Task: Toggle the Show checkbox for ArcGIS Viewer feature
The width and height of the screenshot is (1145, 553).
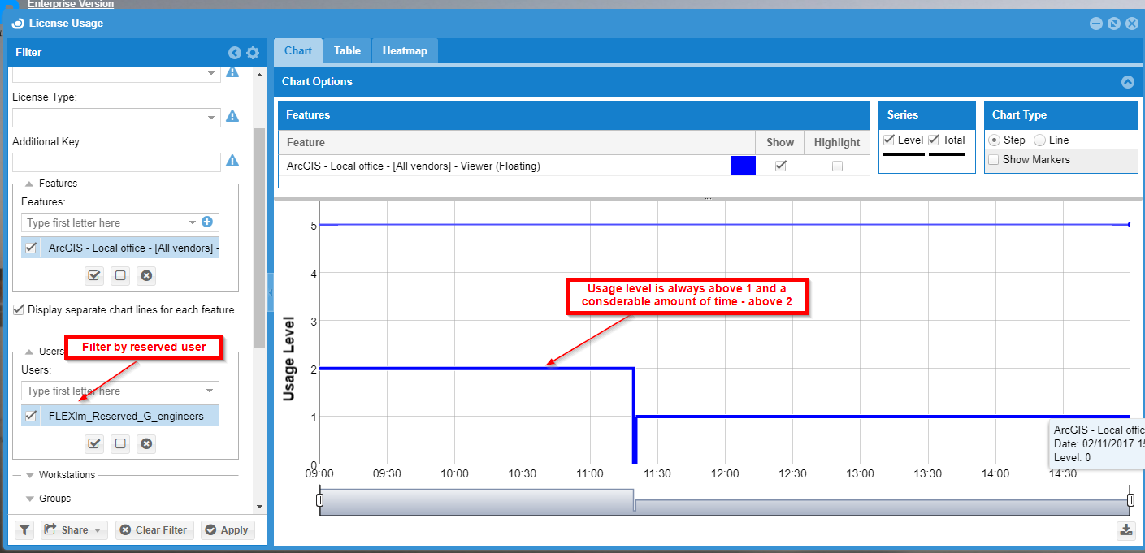Action: tap(781, 166)
